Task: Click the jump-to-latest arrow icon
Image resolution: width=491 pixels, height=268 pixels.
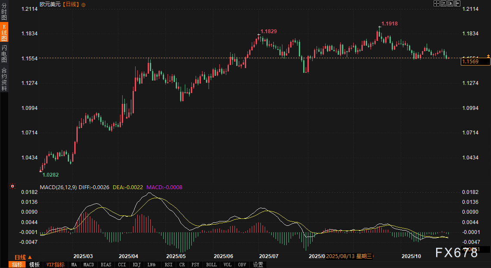Action: point(457,3)
